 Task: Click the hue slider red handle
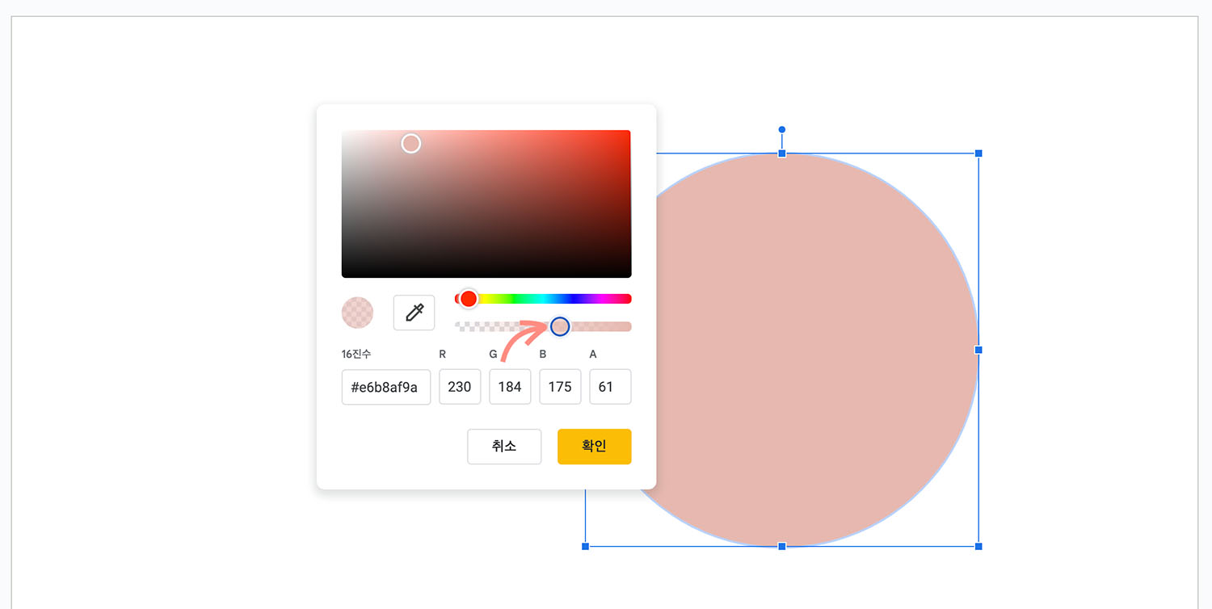[469, 299]
